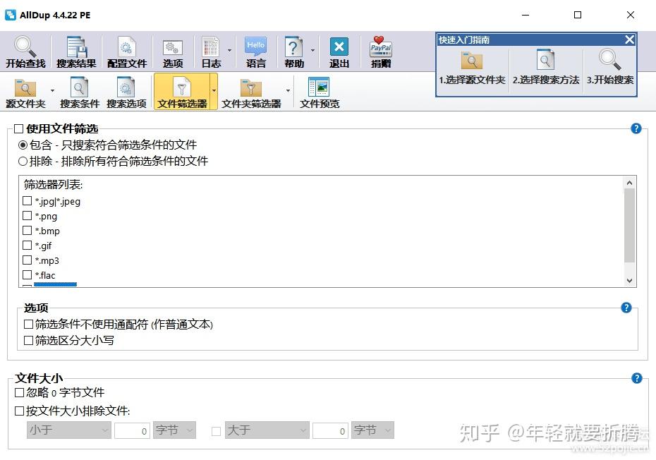656x460 pixels.
Task: Switch to the 文件夹筛选器 folder filter tab
Action: (251, 92)
